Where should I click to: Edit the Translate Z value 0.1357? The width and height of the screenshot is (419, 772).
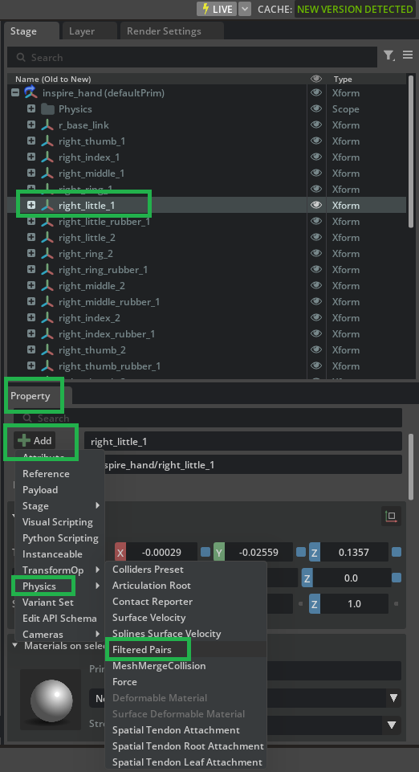point(354,553)
